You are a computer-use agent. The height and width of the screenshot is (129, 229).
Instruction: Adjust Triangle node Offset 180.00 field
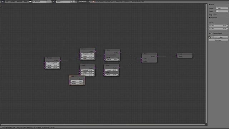tap(53, 67)
